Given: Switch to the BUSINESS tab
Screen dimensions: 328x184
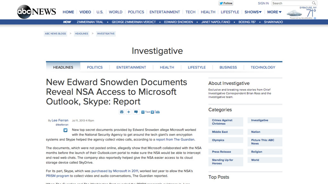Looking at the screenshot, I should pyautogui.click(x=228, y=67).
